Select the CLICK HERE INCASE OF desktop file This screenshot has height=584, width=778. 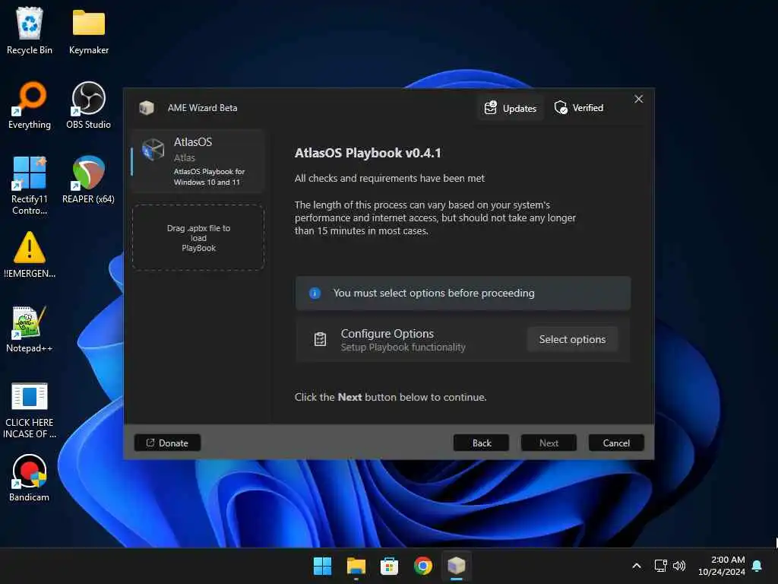(30, 410)
